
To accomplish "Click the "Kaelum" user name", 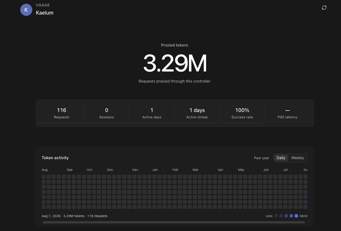I will point(45,13).
